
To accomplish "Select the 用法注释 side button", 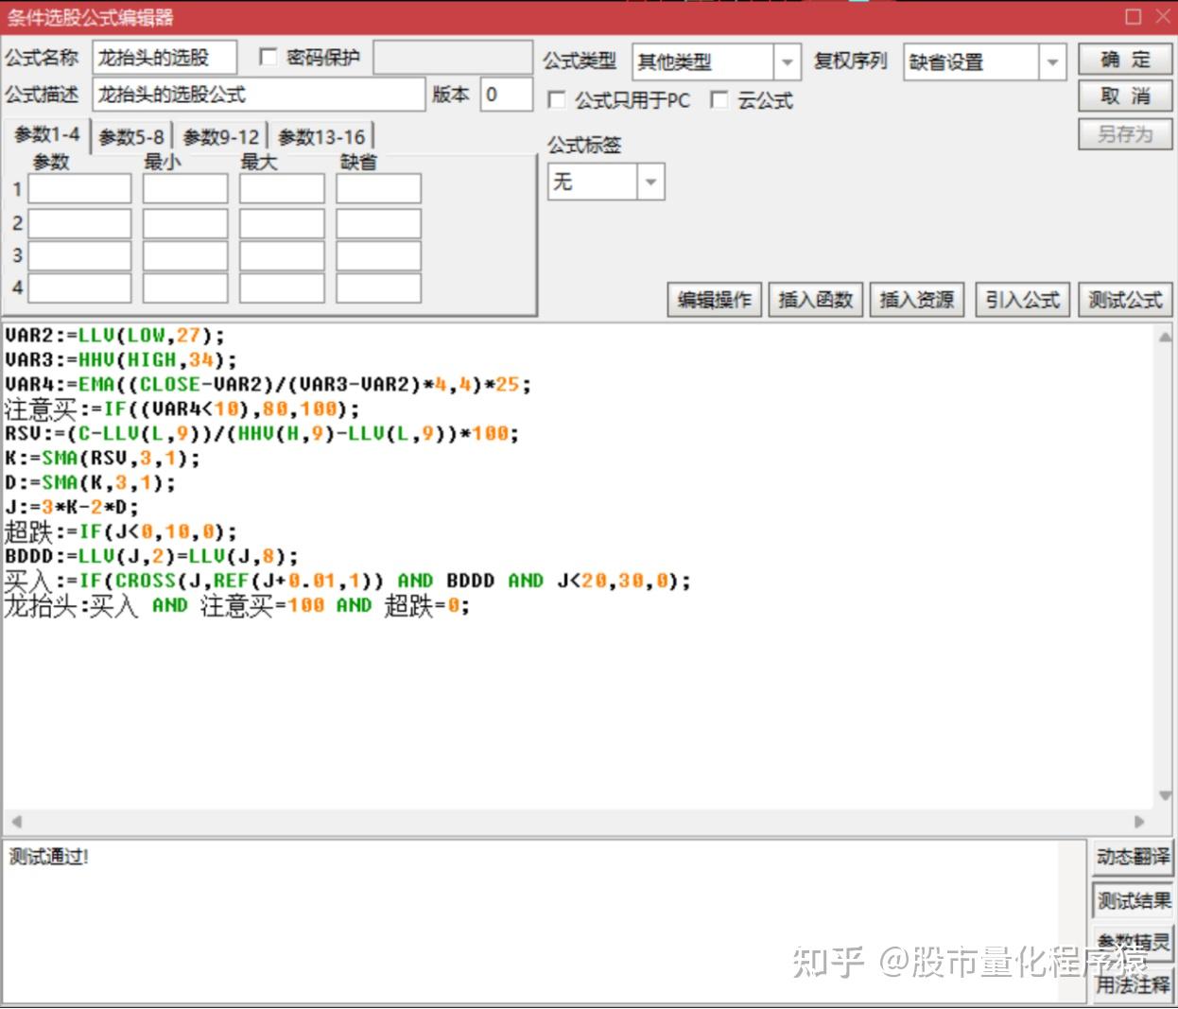I will (1133, 984).
